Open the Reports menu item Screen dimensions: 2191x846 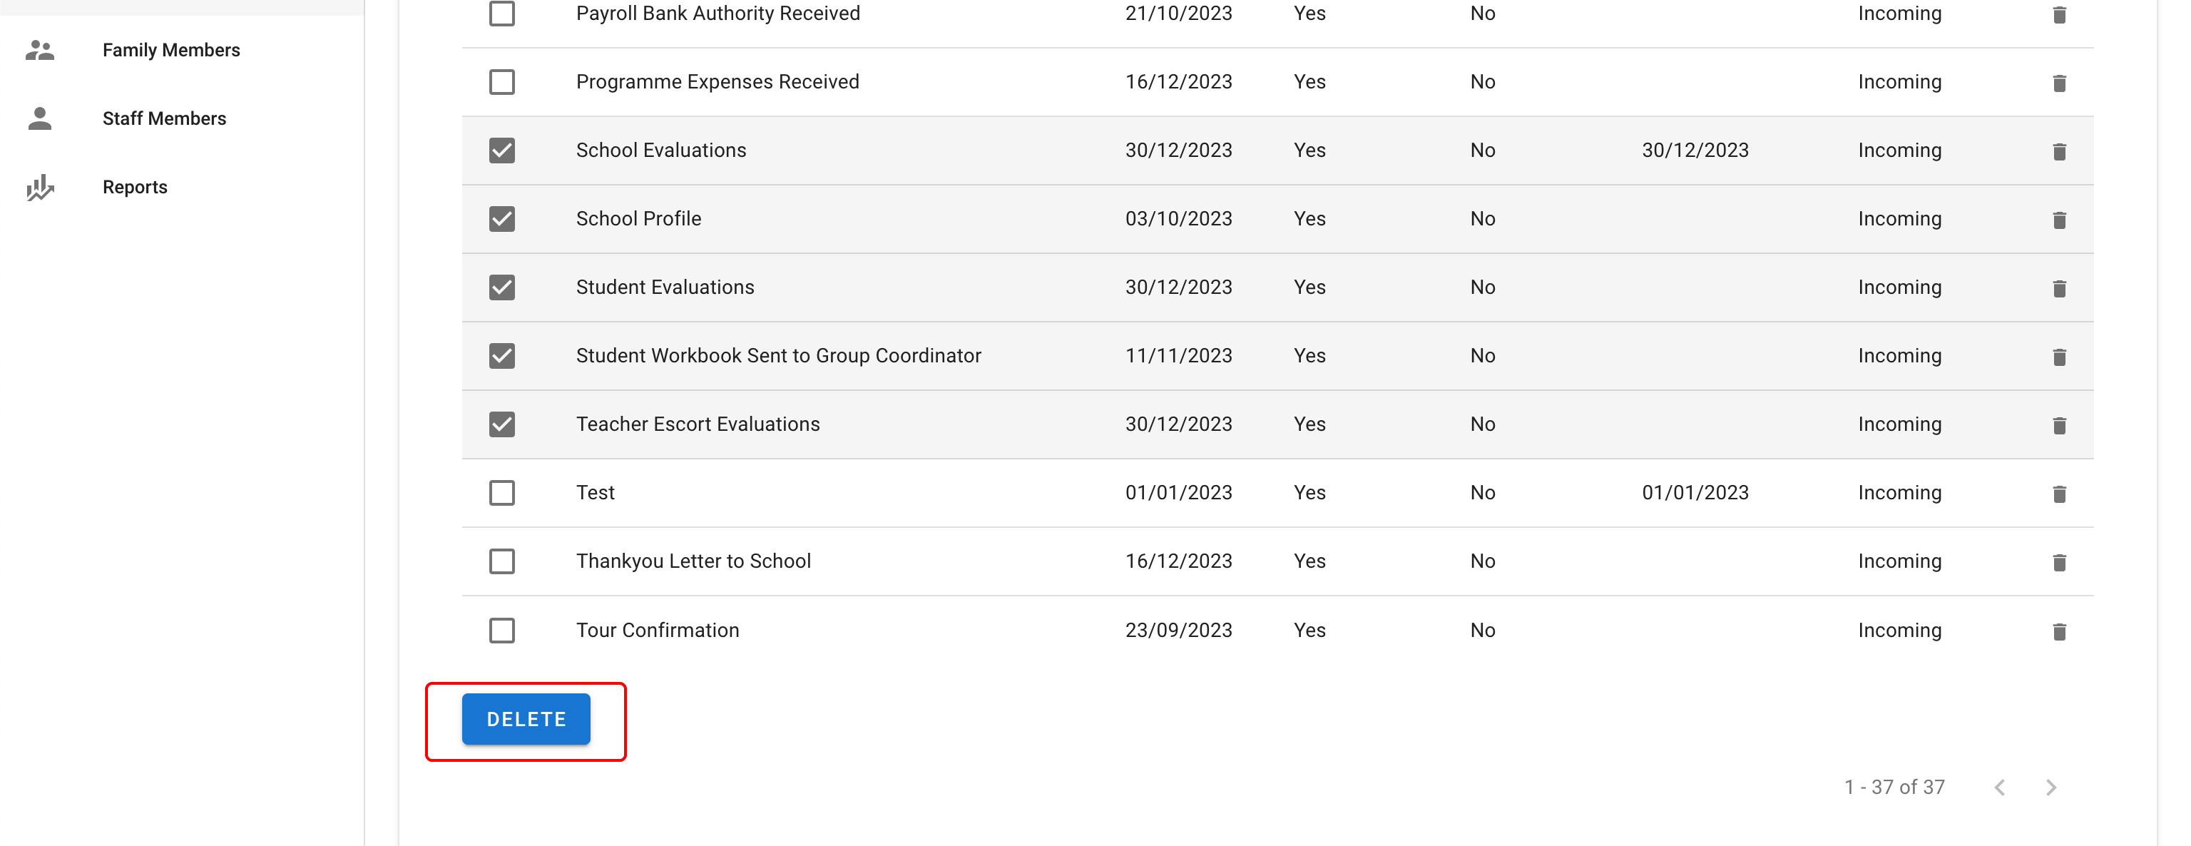click(134, 187)
